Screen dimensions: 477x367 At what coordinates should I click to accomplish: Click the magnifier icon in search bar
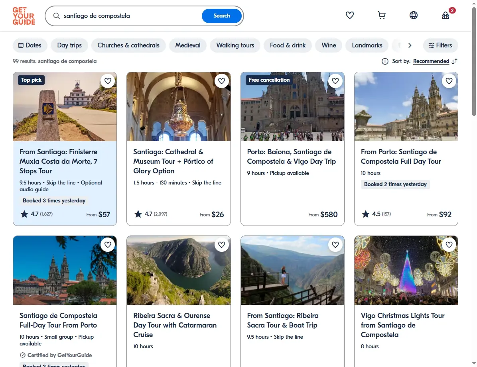[x=57, y=16]
